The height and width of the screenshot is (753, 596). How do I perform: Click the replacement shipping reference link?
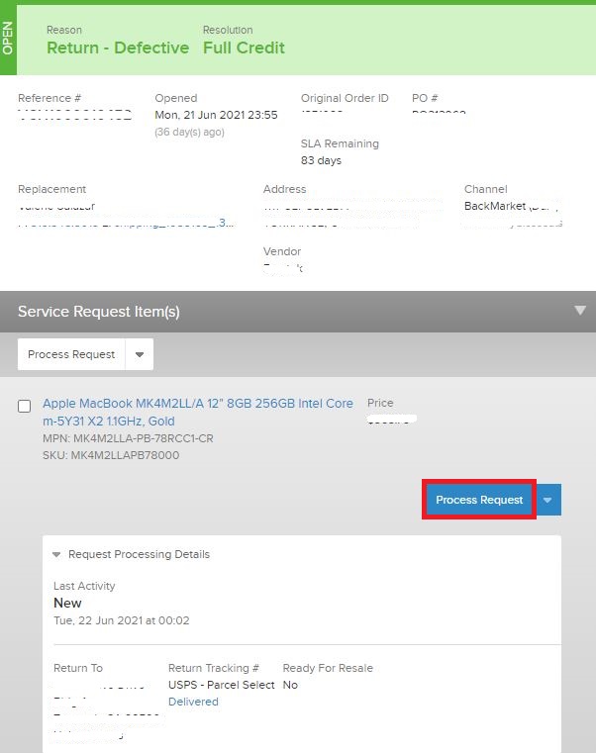click(x=126, y=223)
